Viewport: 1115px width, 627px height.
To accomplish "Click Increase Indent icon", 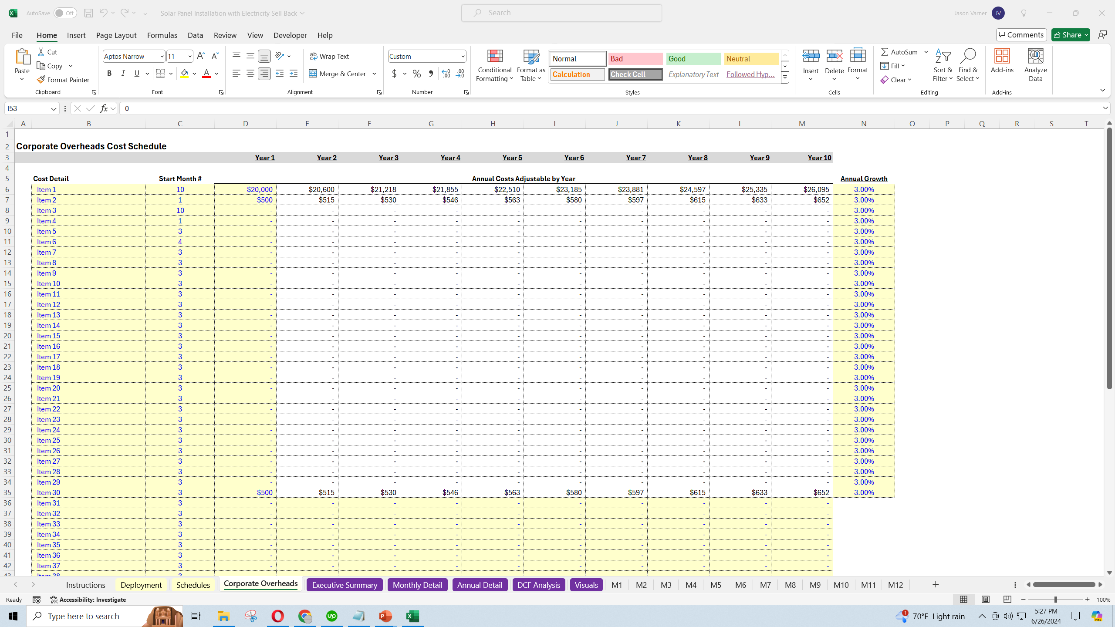I will (x=294, y=74).
